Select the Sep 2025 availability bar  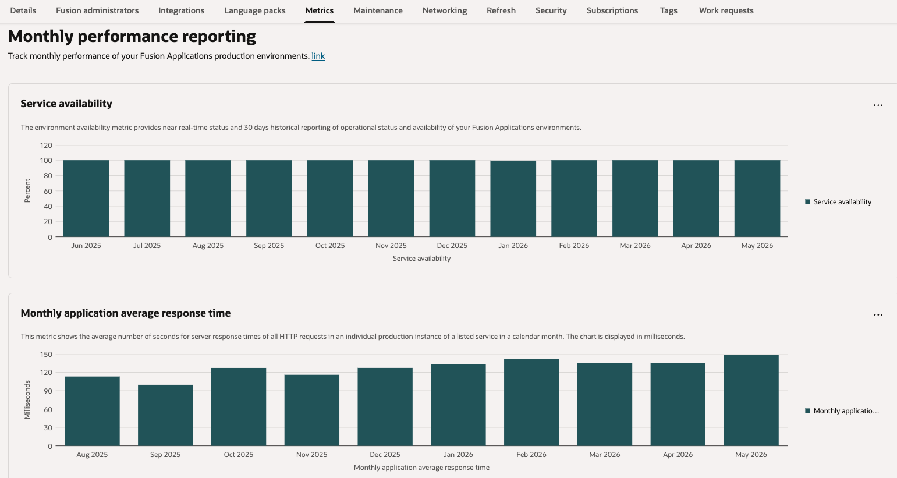(269, 199)
